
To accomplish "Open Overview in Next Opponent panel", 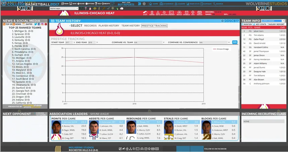I will (x=40, y=113).
